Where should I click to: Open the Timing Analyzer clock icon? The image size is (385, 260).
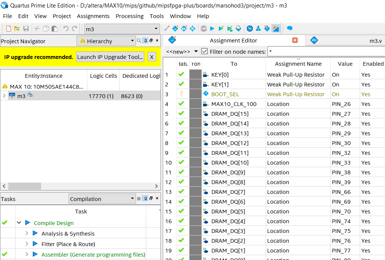coord(250,29)
